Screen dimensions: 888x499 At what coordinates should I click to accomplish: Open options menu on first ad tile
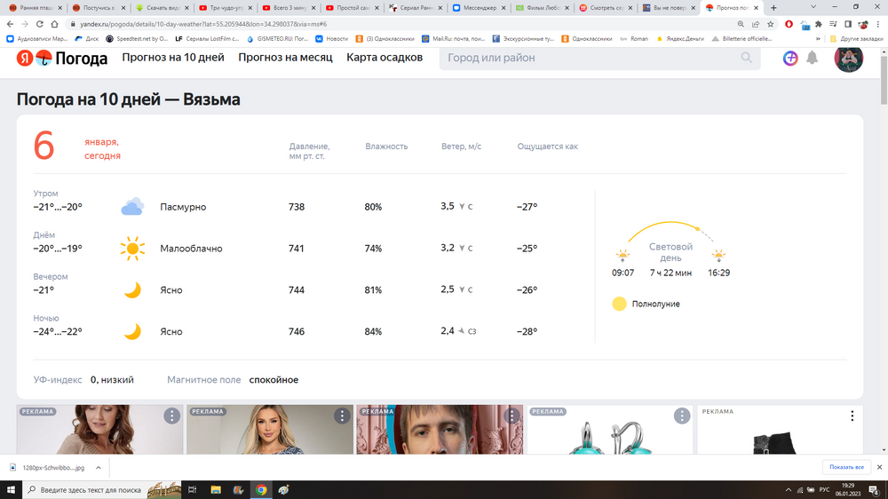coord(171,416)
